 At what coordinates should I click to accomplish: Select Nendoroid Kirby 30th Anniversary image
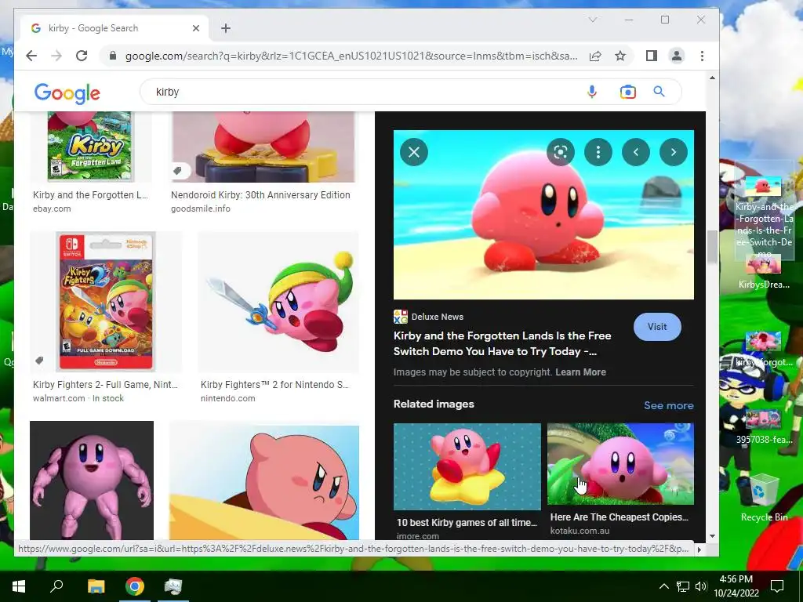(263, 147)
